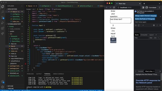Open DevTools customize menu dots
Screen dimensions: 162x91
coord(157,25)
